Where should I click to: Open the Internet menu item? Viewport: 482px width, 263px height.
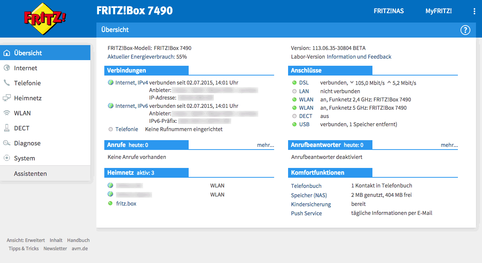tap(45, 68)
